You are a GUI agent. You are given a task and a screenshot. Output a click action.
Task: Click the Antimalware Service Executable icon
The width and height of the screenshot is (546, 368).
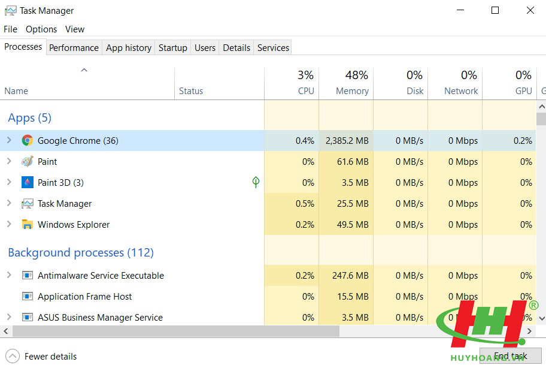pyautogui.click(x=27, y=275)
